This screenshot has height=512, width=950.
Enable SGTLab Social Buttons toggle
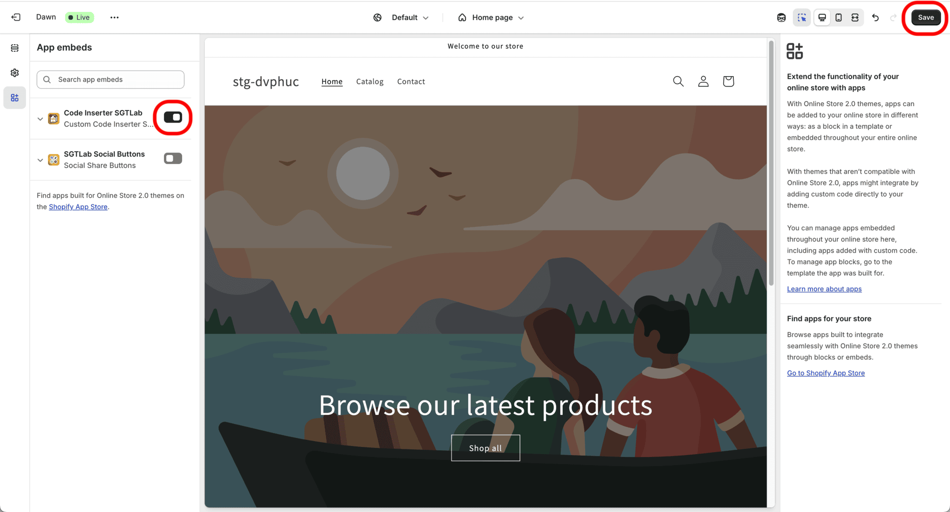tap(173, 158)
